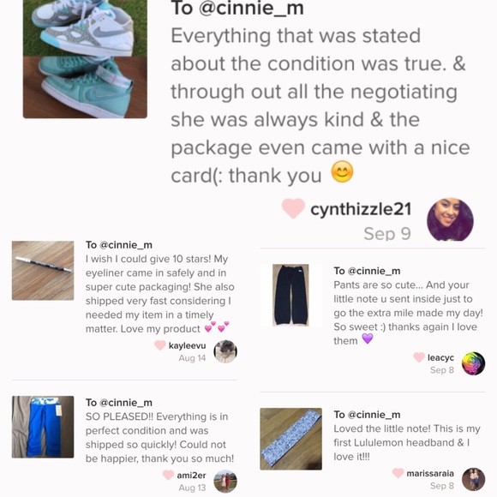Tap the heart icon next to leacyc
This screenshot has height=497, width=497.
pyautogui.click(x=419, y=357)
